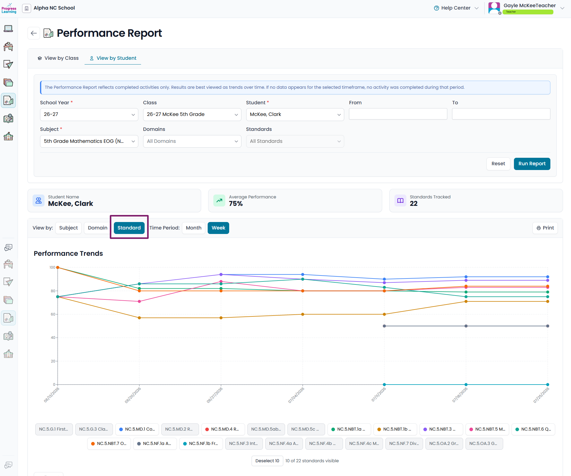571x476 pixels.
Task: Click the Deselect 10 button
Action: 267,461
